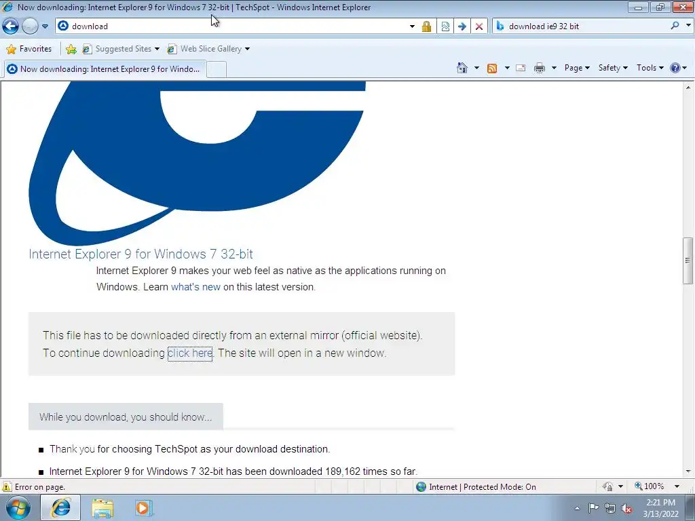Expand the address bar autocomplete dropdown

click(412, 26)
